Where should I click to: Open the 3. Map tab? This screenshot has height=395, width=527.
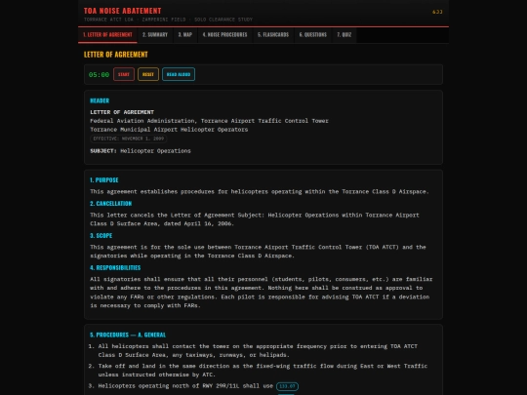(x=185, y=35)
